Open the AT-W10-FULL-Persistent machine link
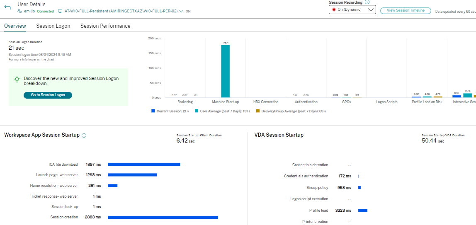 click(121, 11)
